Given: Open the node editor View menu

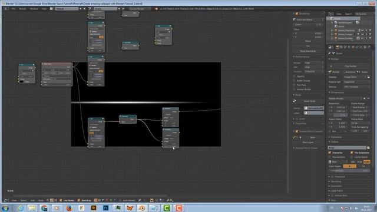Looking at the screenshot, I should point(14,200).
